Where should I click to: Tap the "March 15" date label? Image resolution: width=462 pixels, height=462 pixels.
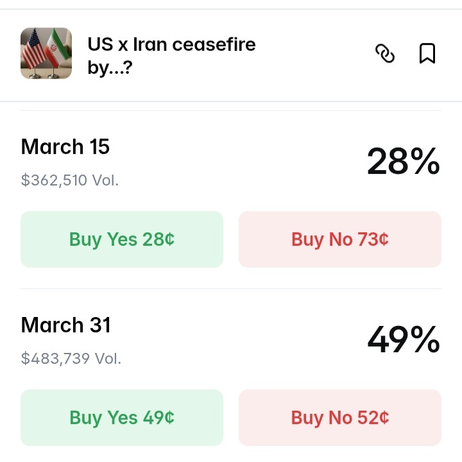(x=65, y=147)
